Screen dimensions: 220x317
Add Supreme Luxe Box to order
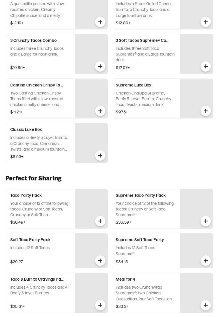(206, 111)
